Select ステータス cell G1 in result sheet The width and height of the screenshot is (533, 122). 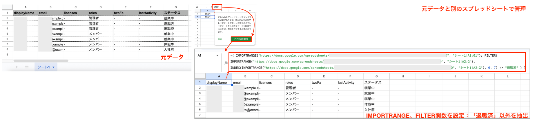click(x=376, y=82)
